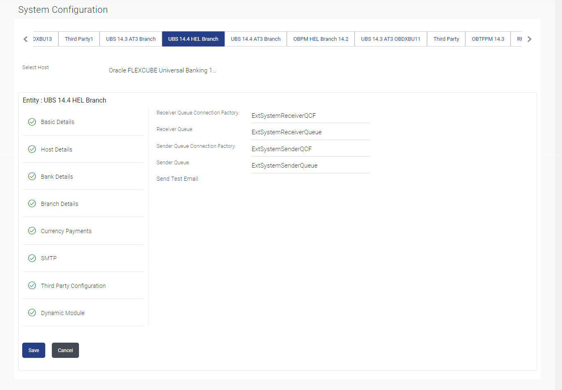The height and width of the screenshot is (390, 562).
Task: Click the Select Host label
Action: 35,67
